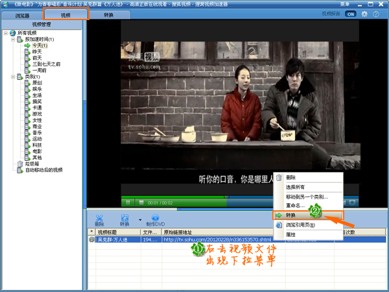The height and width of the screenshot is (292, 389).
Task: Click the 所有视频 globe icon
Action: tap(13, 33)
